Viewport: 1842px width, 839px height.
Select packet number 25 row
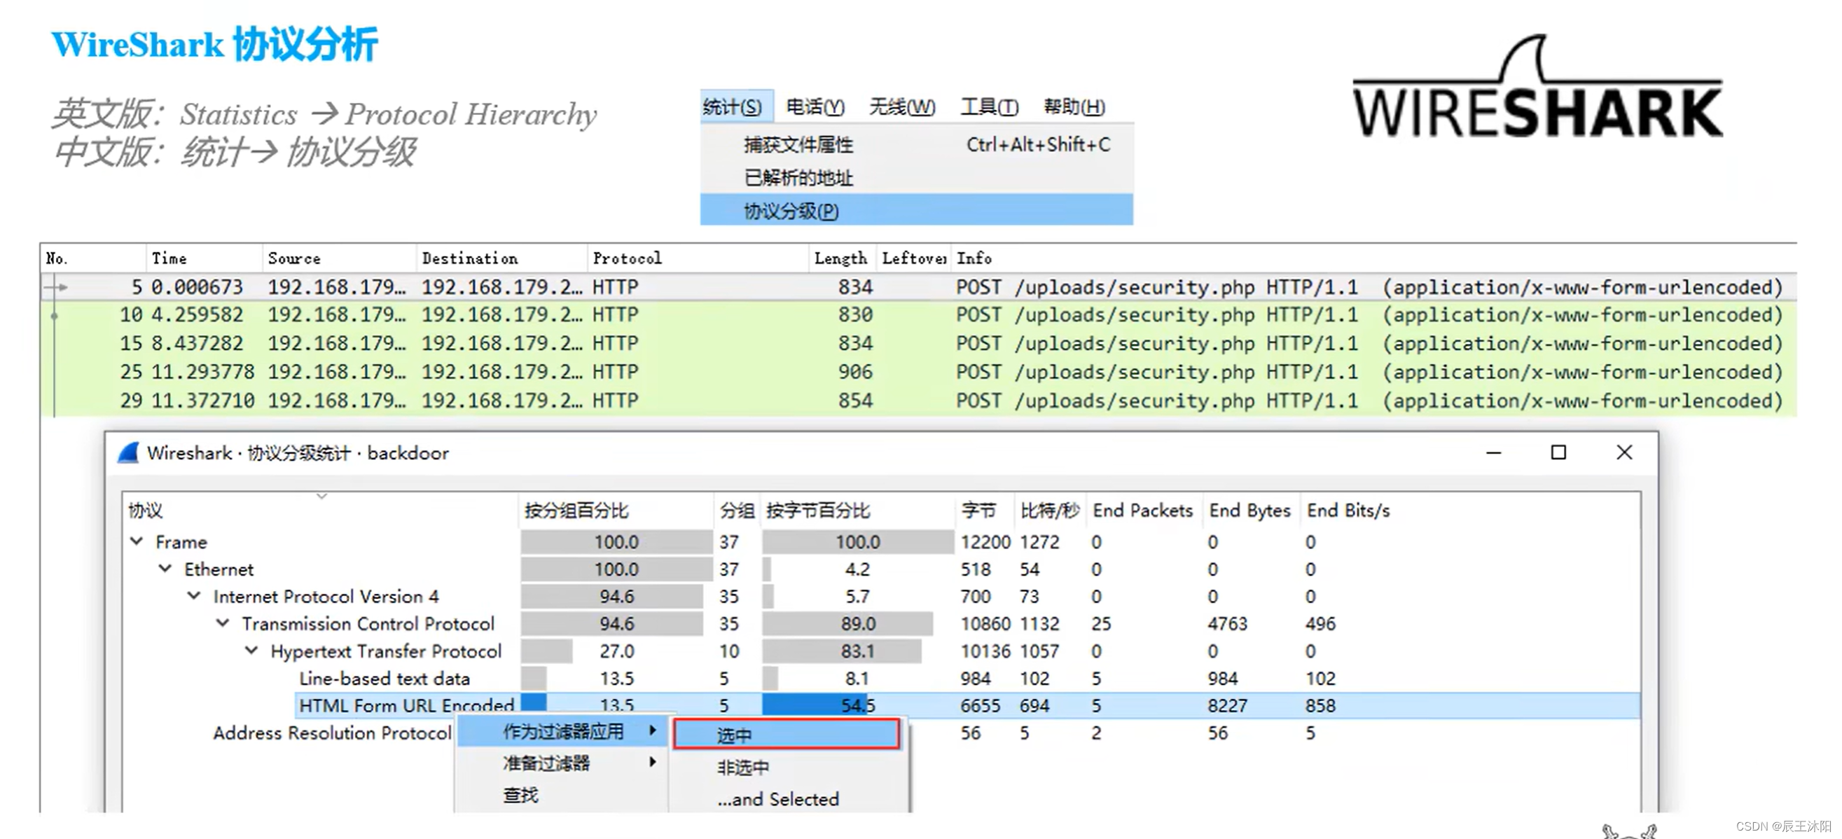point(919,372)
